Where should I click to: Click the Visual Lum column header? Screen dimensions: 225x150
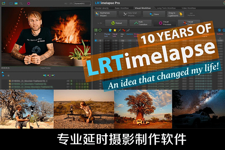tap(115, 35)
